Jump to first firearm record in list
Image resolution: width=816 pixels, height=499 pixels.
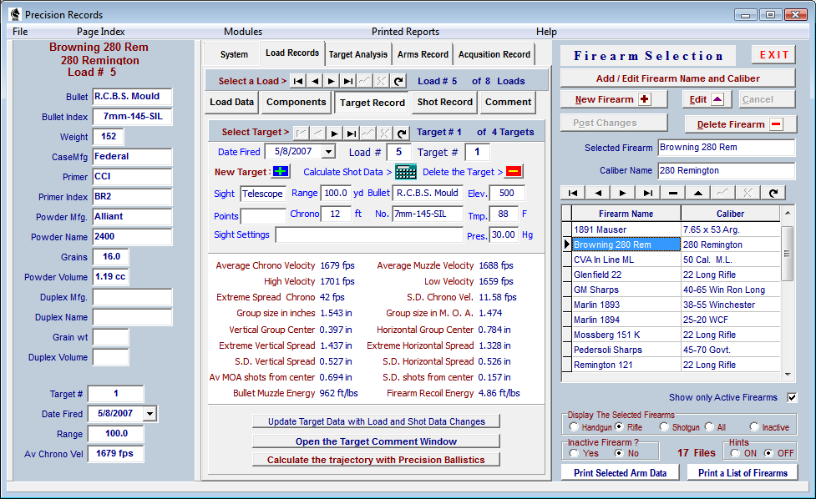click(x=573, y=193)
